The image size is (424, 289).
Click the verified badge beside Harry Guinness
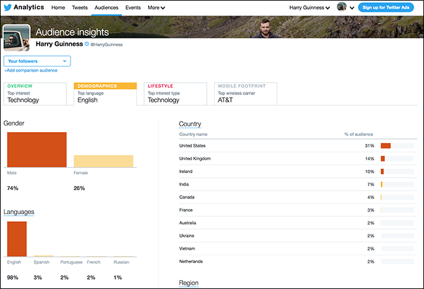pos(87,44)
